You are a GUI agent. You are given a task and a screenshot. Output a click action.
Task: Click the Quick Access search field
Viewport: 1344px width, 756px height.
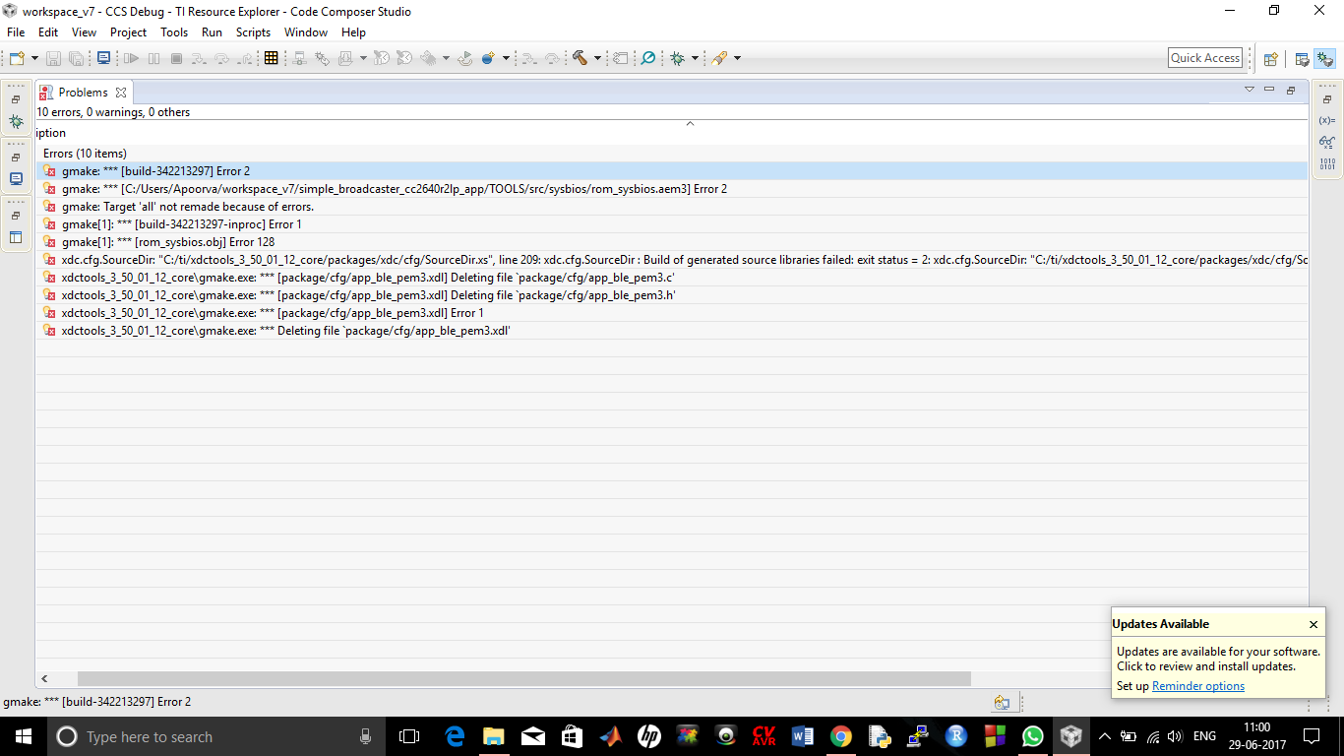1205,58
